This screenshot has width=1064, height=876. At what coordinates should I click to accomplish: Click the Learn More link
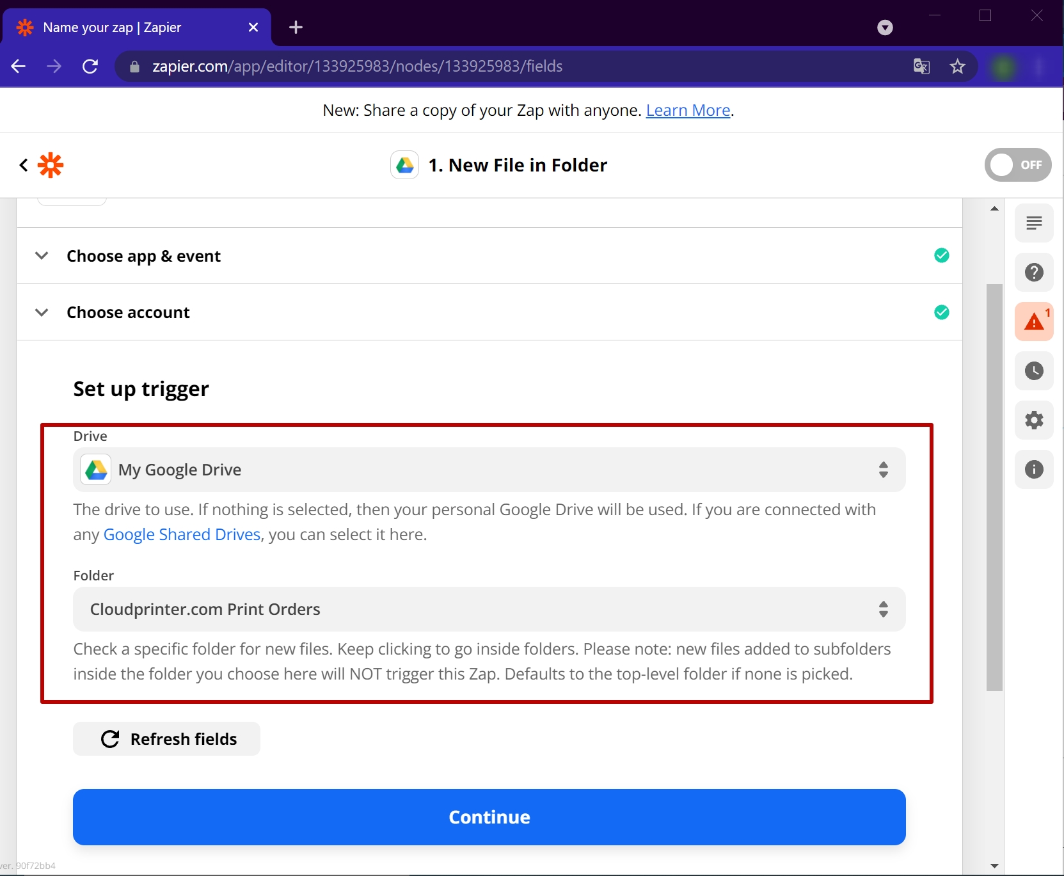688,110
